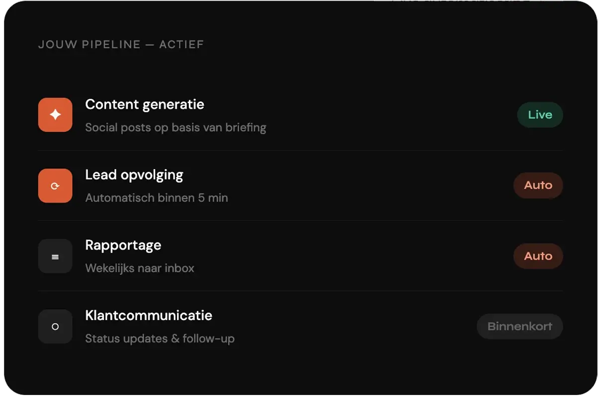The width and height of the screenshot is (603, 396).
Task: Click the 'Social posts op basis van briefing' text
Action: [175, 128]
